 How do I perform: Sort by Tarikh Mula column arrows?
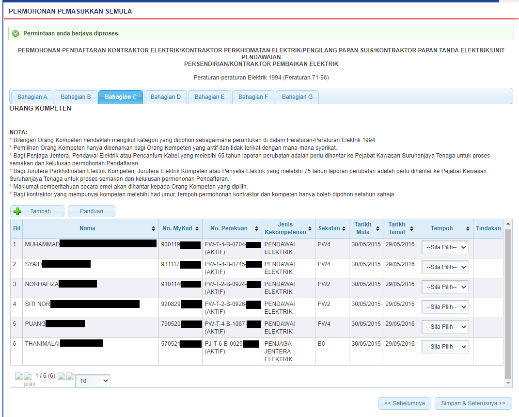click(x=378, y=228)
